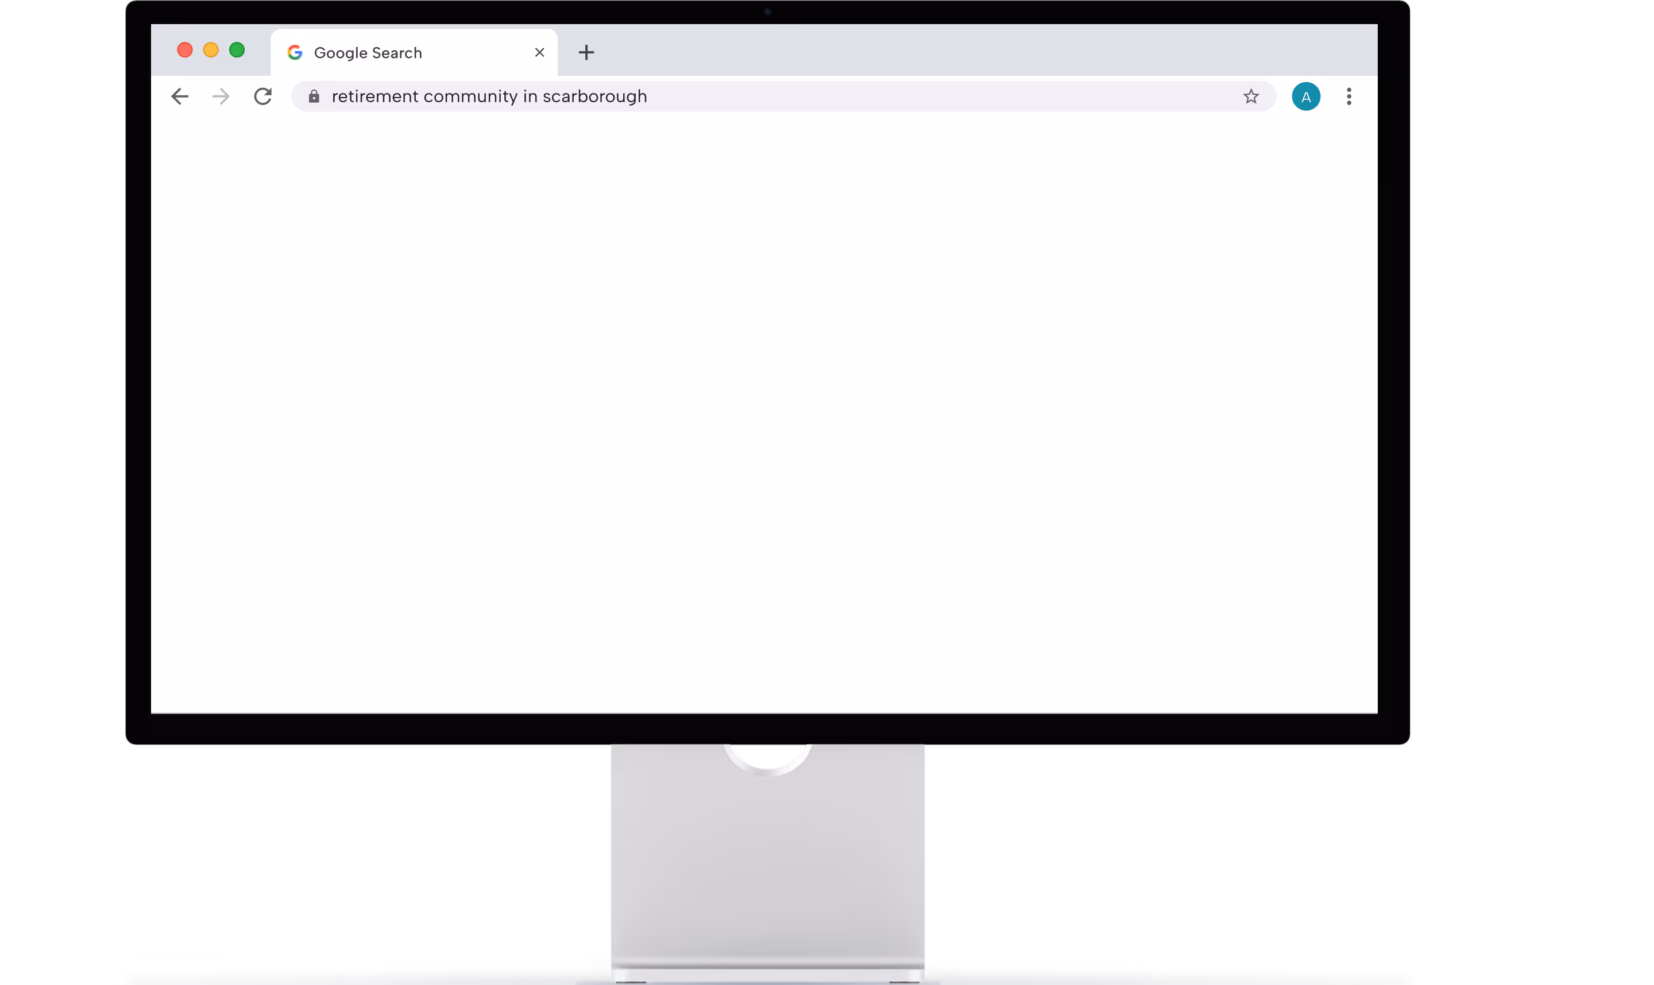Click the lock icon in the address bar

click(314, 96)
